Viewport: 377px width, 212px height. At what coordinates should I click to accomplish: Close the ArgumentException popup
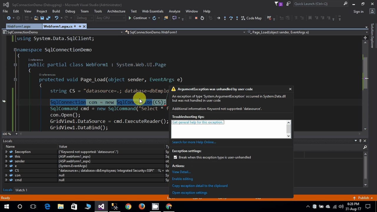point(290,89)
